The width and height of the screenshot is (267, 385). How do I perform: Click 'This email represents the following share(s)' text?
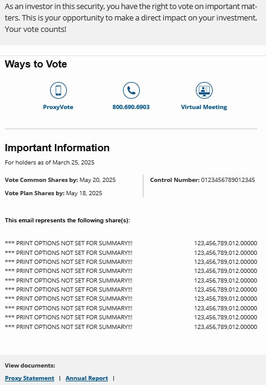click(x=68, y=221)
